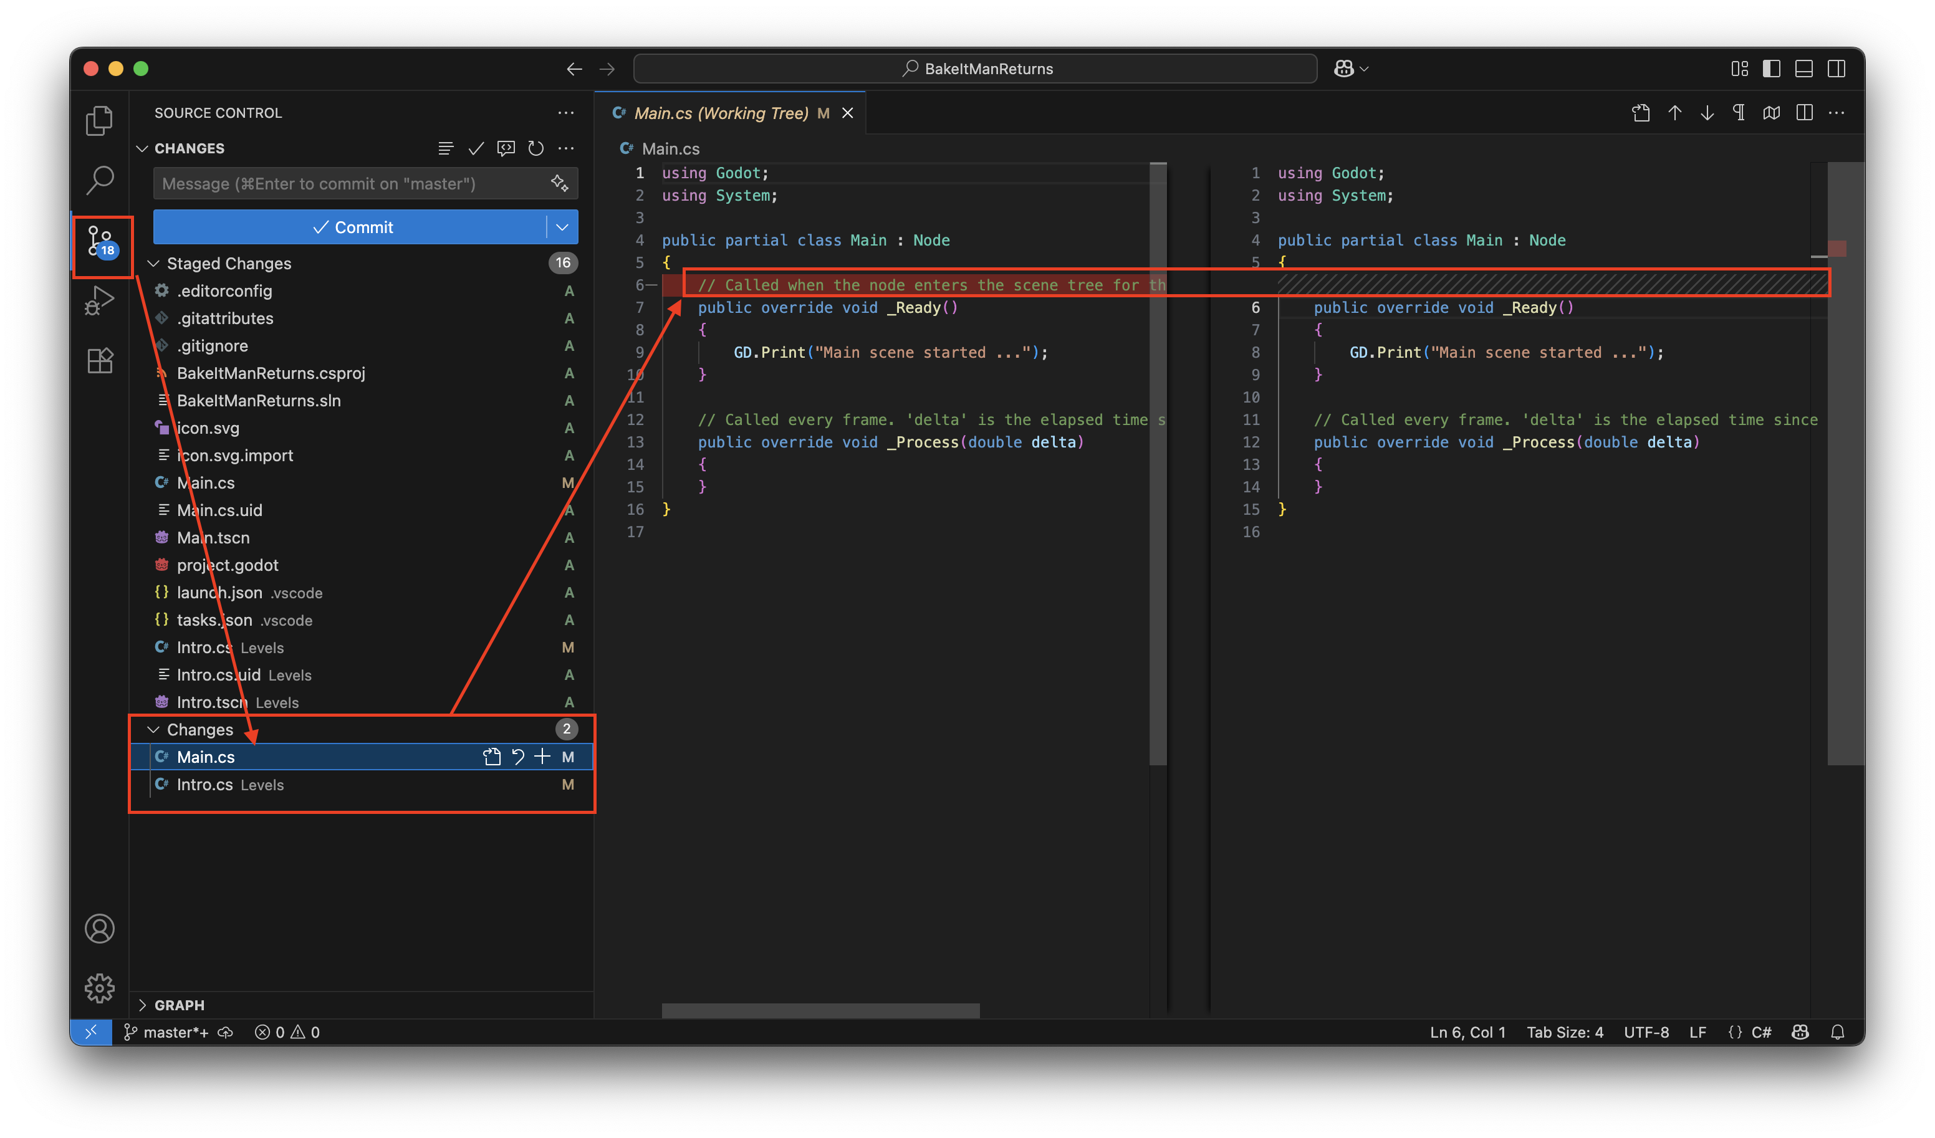Open the Search view in activity bar

click(x=100, y=179)
